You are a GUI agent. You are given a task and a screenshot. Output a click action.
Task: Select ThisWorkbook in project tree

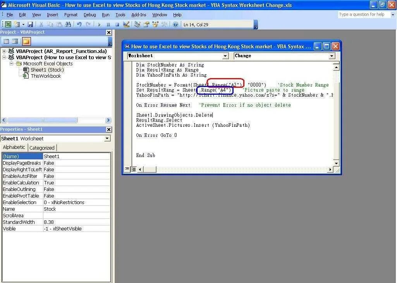tap(46, 76)
